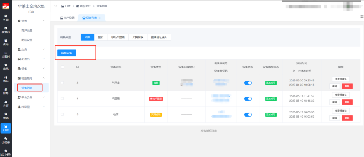Tick the checkbox for device ID 2
Screen dimensions: 364x157
pos(62,83)
